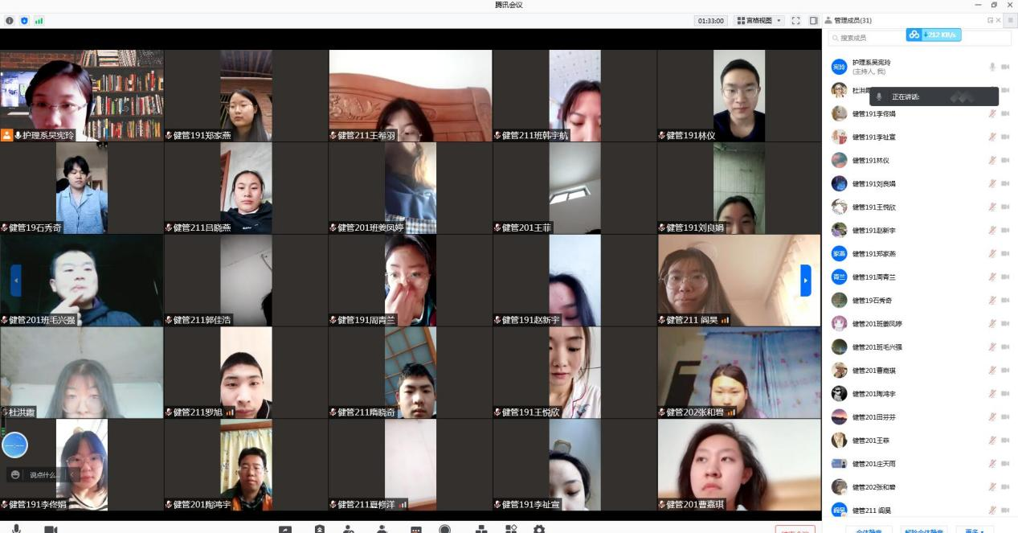The image size is (1018, 533).
Task: Click the 全体静音 mute-all button
Action: point(869,530)
